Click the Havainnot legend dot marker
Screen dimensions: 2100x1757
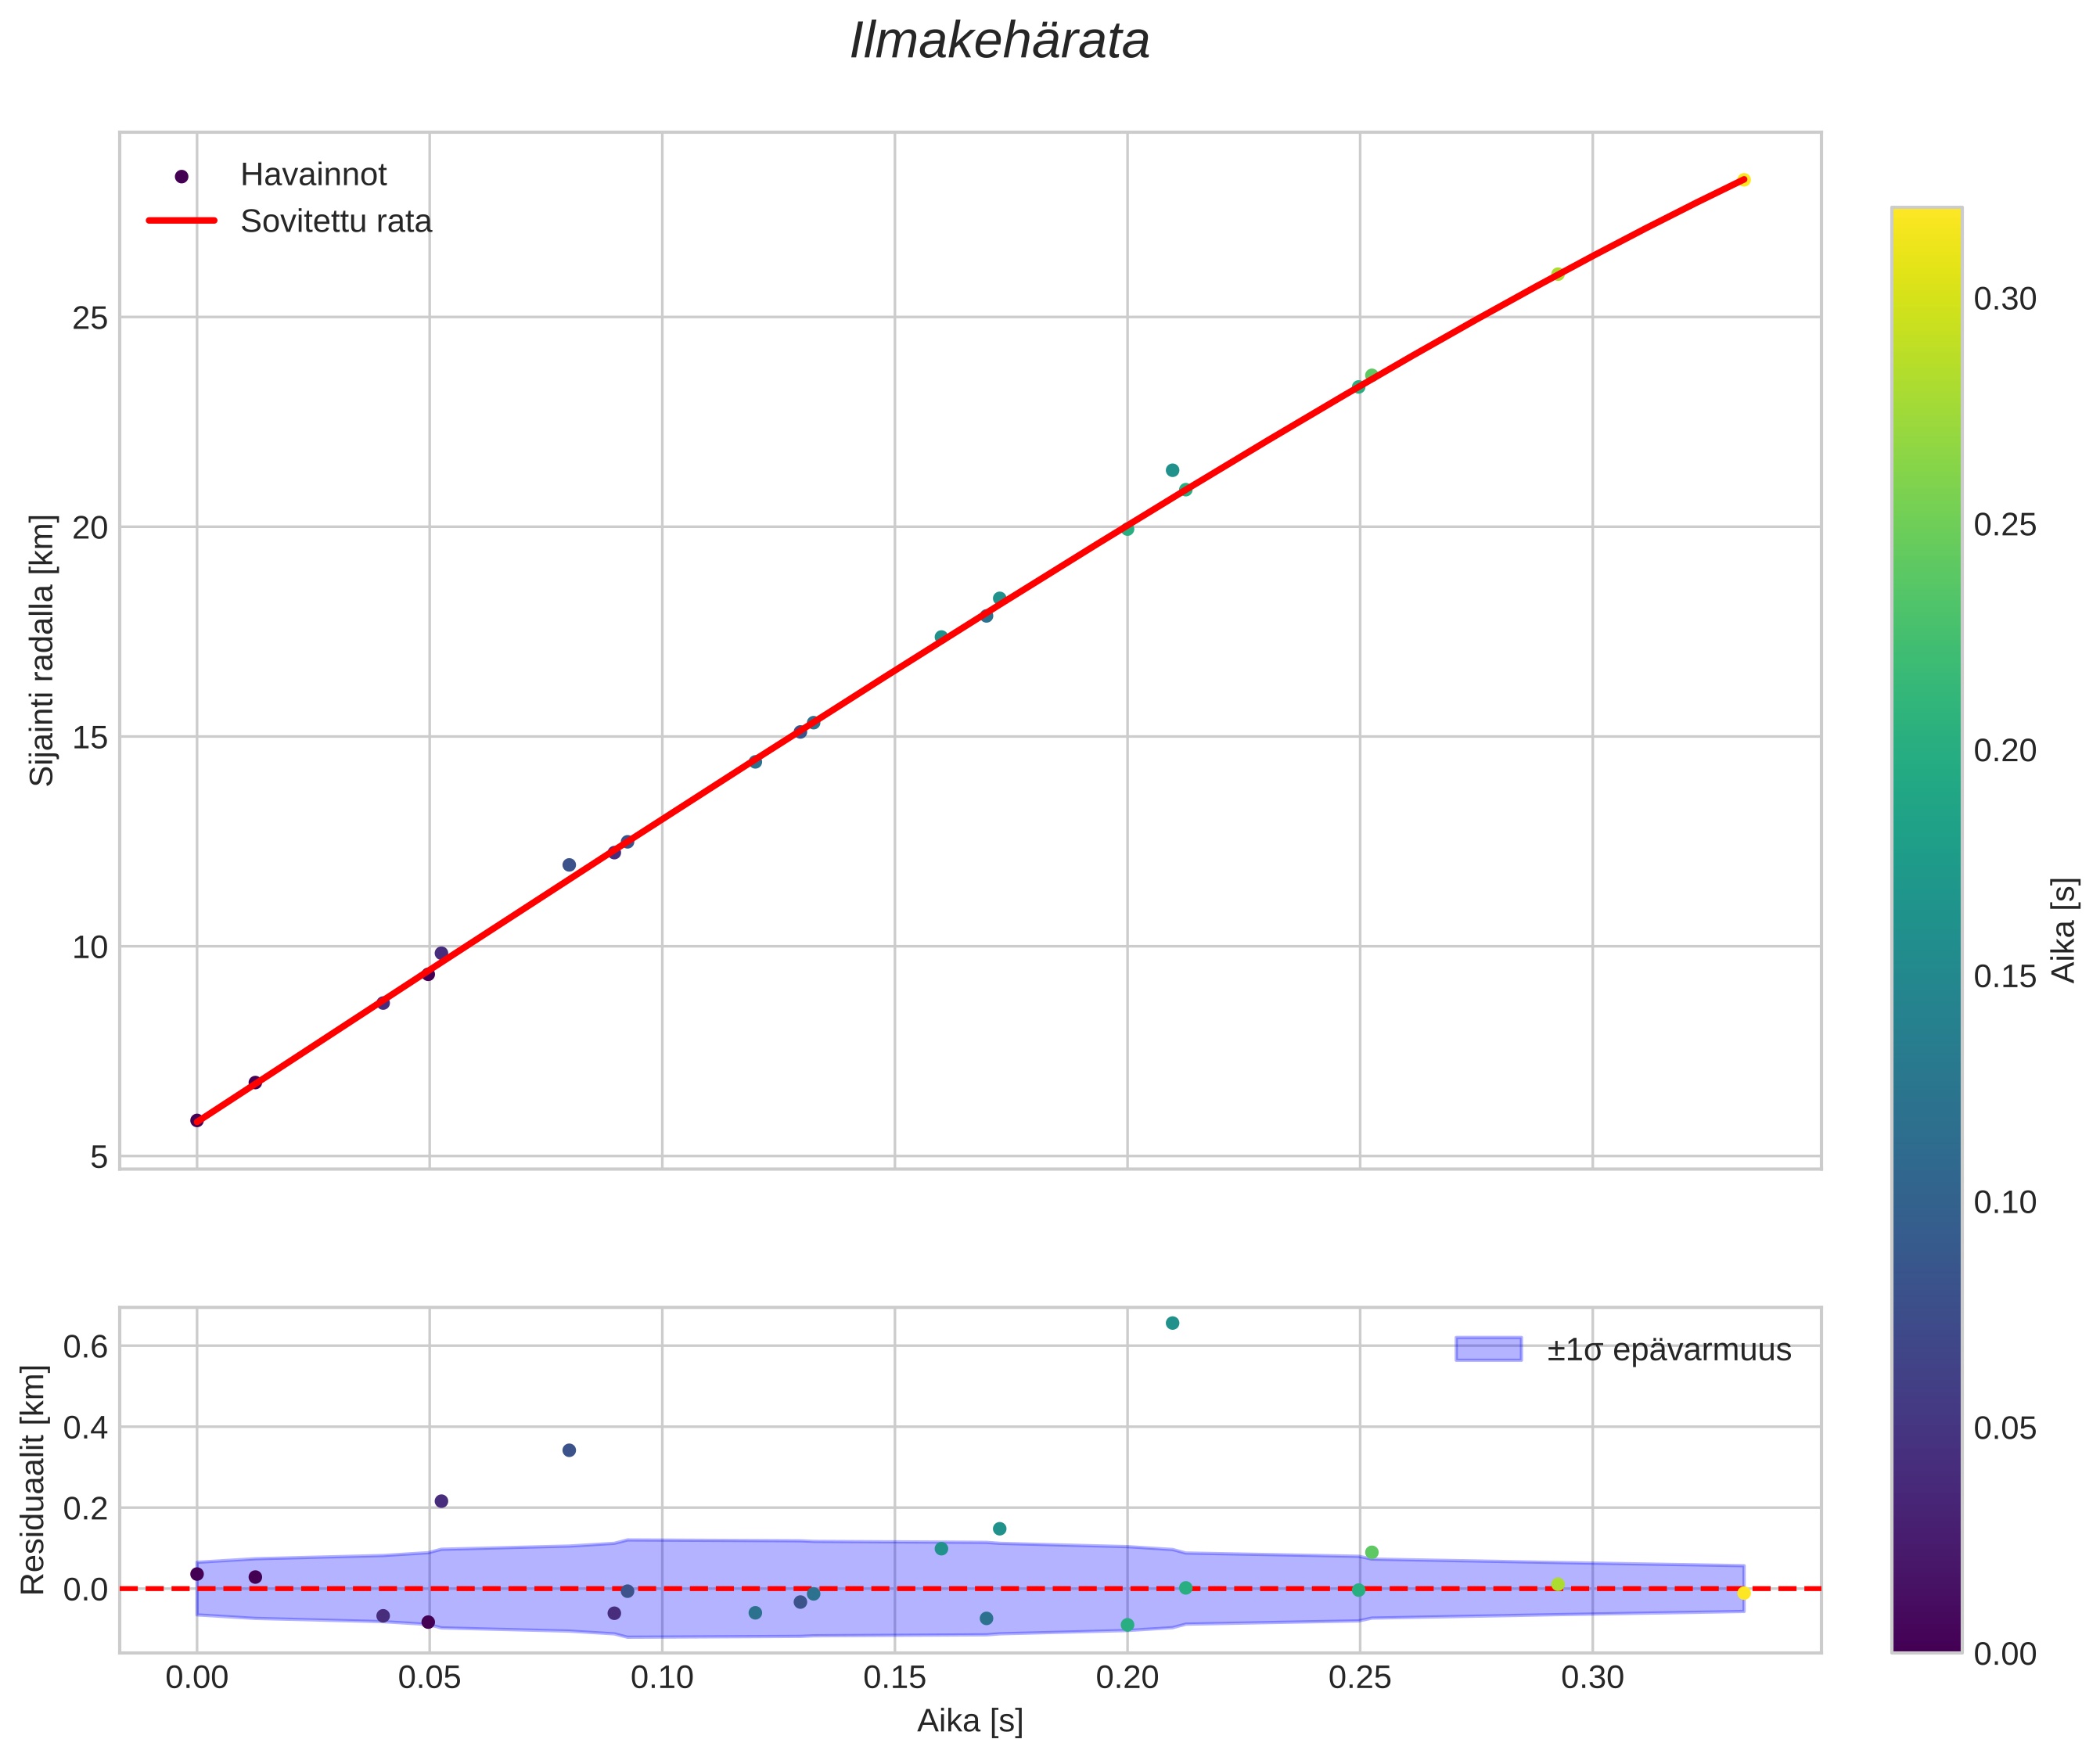click(x=181, y=177)
